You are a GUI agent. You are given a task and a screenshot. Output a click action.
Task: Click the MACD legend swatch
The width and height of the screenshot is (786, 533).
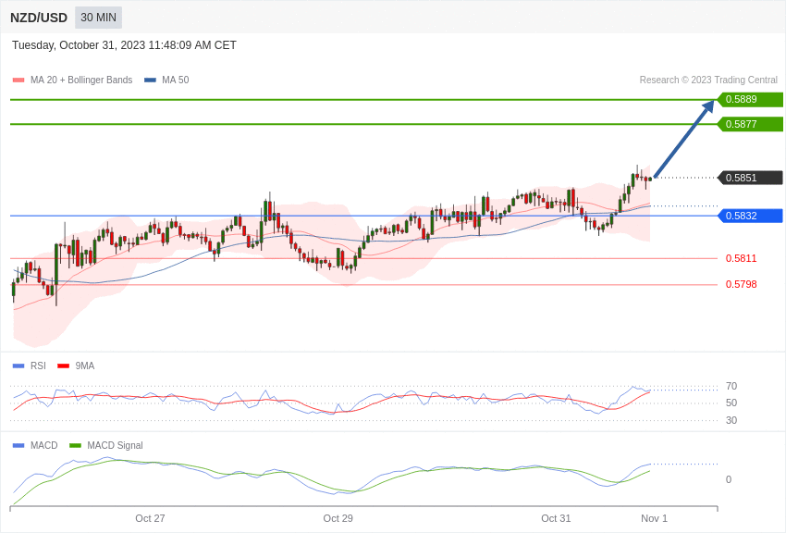18,445
